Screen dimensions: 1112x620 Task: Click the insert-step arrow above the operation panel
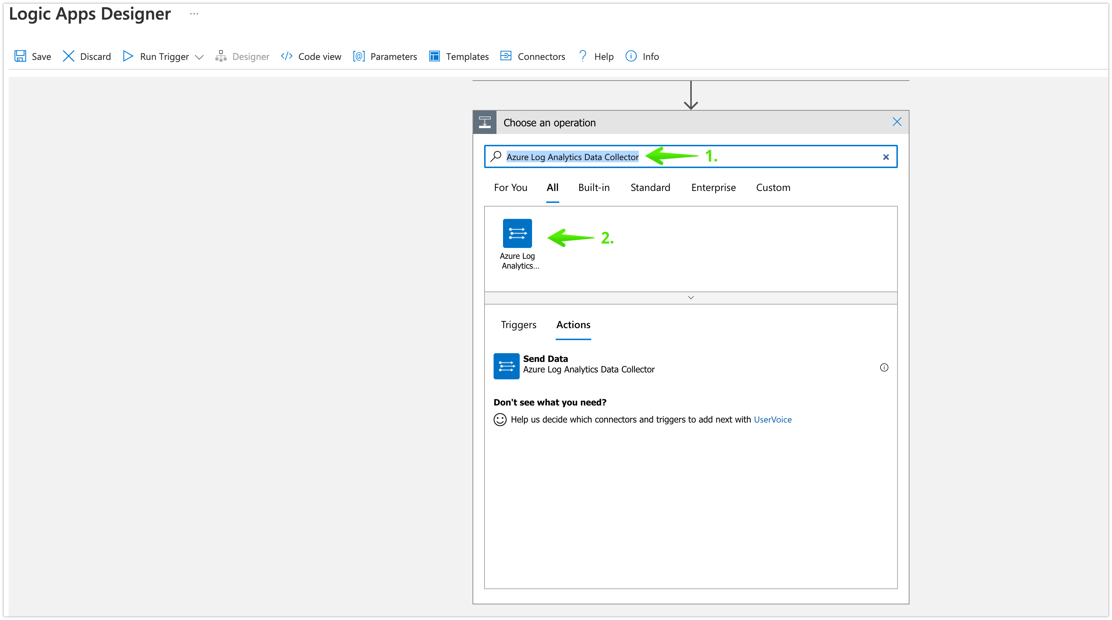pyautogui.click(x=691, y=96)
